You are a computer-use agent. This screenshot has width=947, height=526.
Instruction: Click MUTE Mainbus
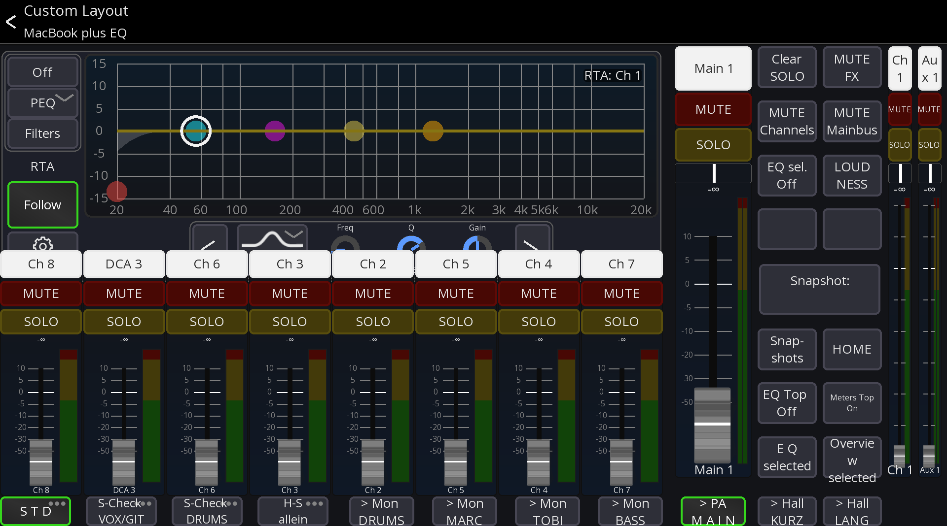[852, 121]
